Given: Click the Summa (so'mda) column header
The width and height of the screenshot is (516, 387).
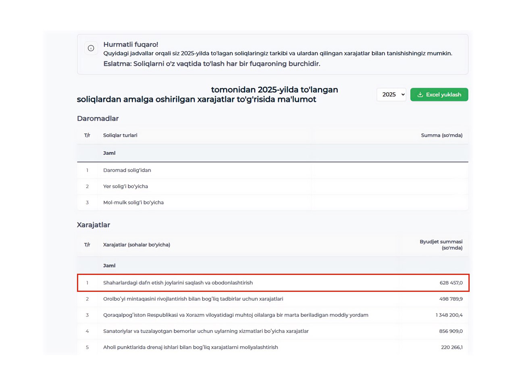Looking at the screenshot, I should point(441,135).
